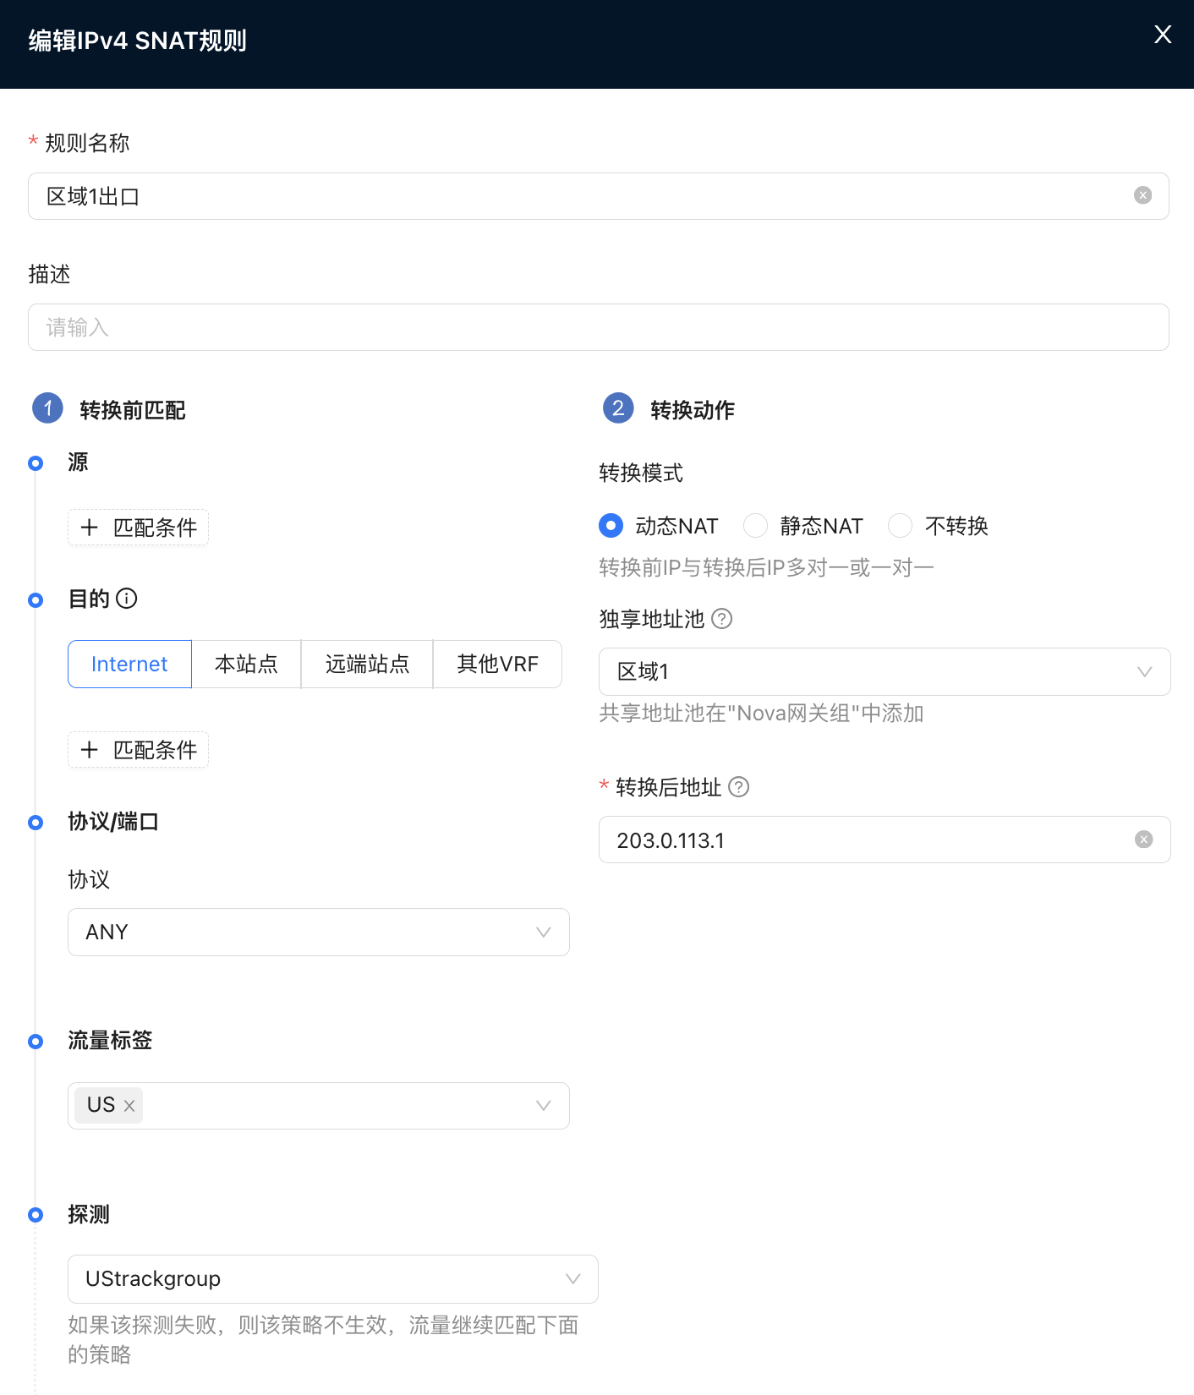Remove the US traffic tag

point(129,1106)
